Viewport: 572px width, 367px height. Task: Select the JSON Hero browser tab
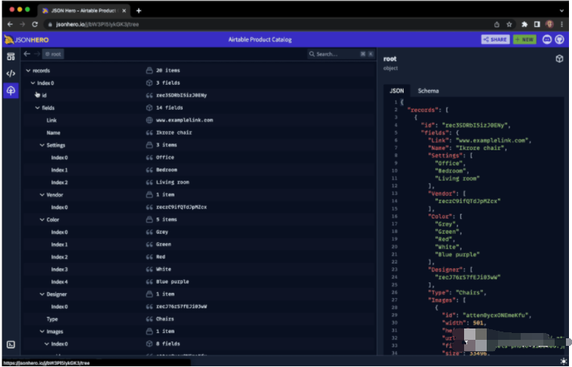[x=83, y=11]
